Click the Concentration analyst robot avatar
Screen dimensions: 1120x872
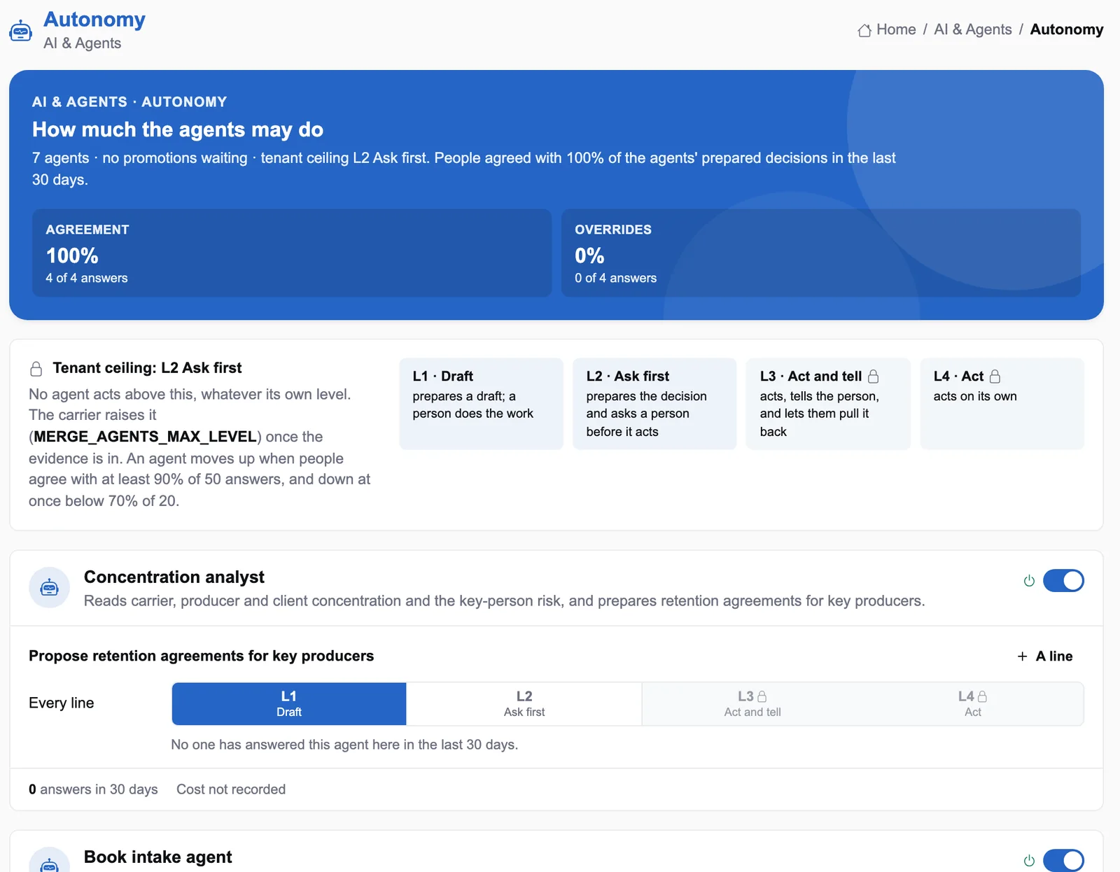pyautogui.click(x=49, y=588)
